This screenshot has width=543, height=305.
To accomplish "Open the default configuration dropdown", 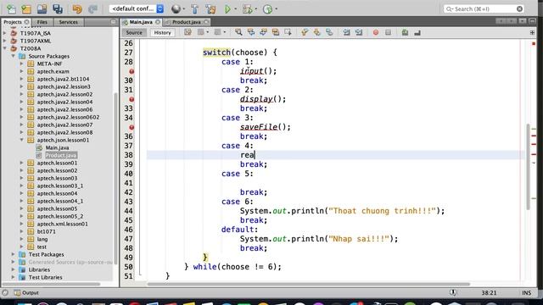I will (x=137, y=8).
